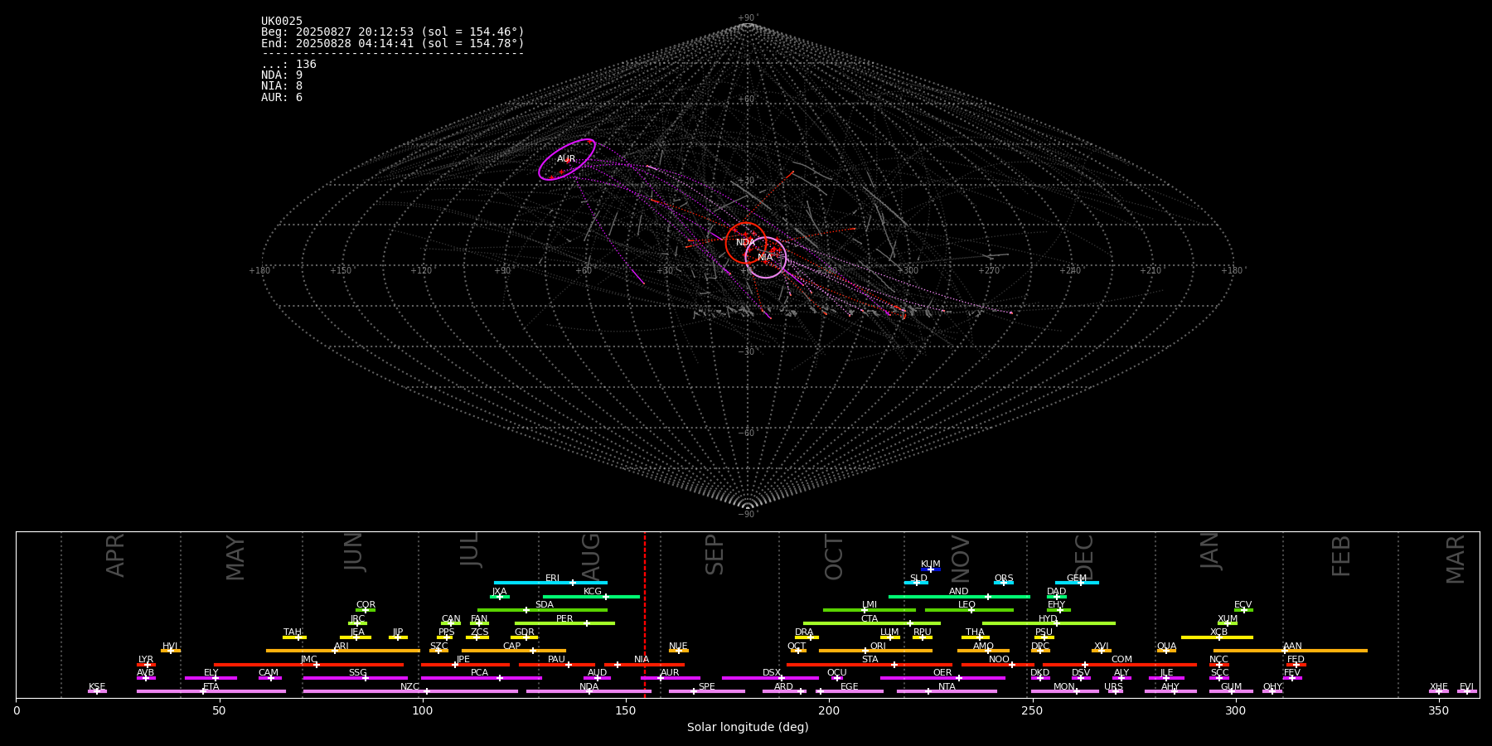This screenshot has height=746, width=1492.
Task: Click the SDA shower bar in timeline
Action: (x=542, y=610)
